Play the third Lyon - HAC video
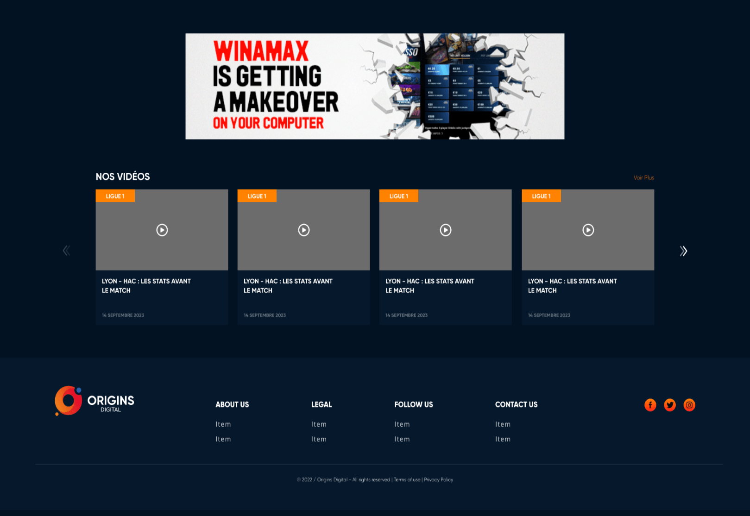The height and width of the screenshot is (516, 750). (x=445, y=230)
